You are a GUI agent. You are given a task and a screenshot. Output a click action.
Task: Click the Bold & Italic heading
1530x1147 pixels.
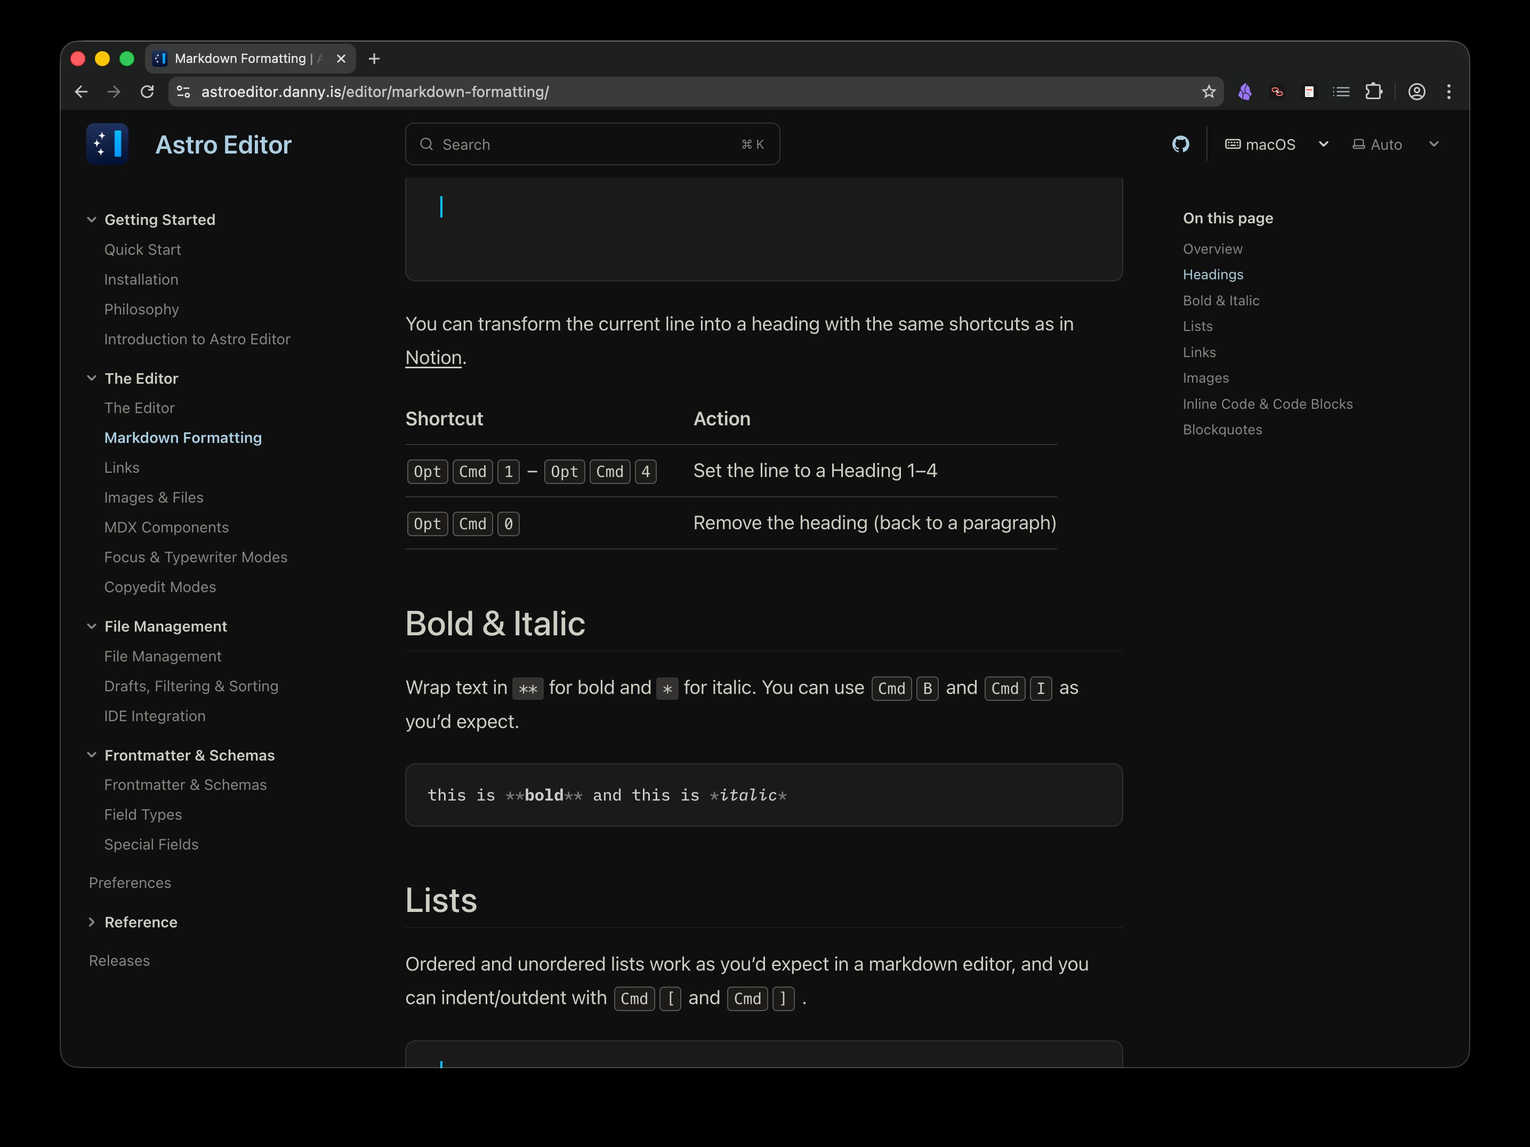[x=495, y=624]
